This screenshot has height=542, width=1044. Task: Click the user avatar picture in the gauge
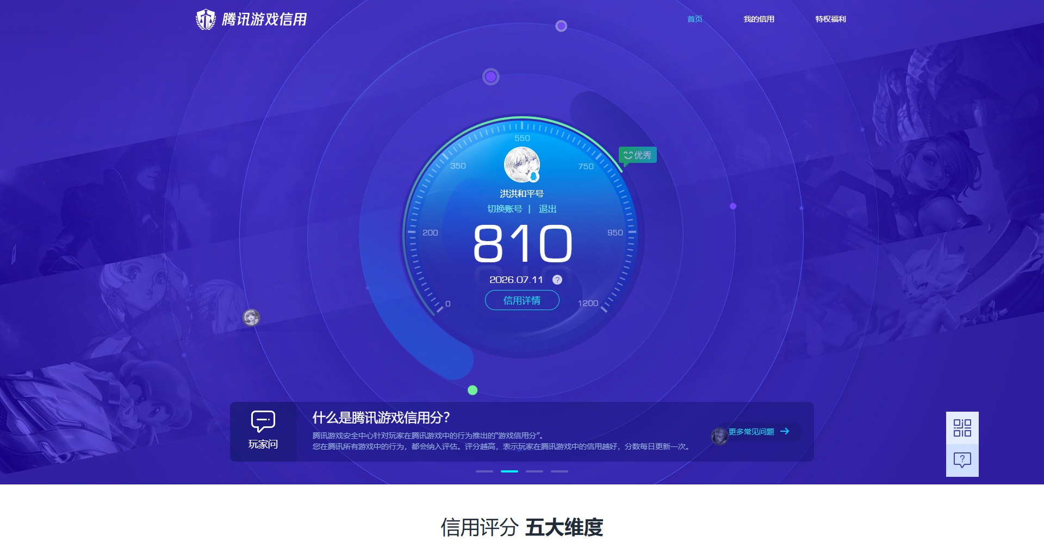tap(522, 165)
